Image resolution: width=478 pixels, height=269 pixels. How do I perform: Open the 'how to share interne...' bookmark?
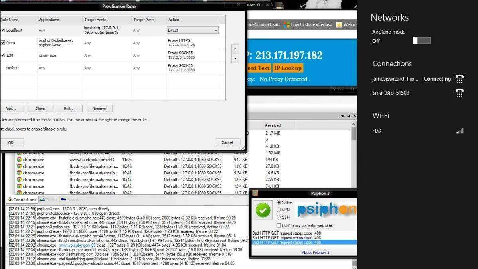coord(308,24)
